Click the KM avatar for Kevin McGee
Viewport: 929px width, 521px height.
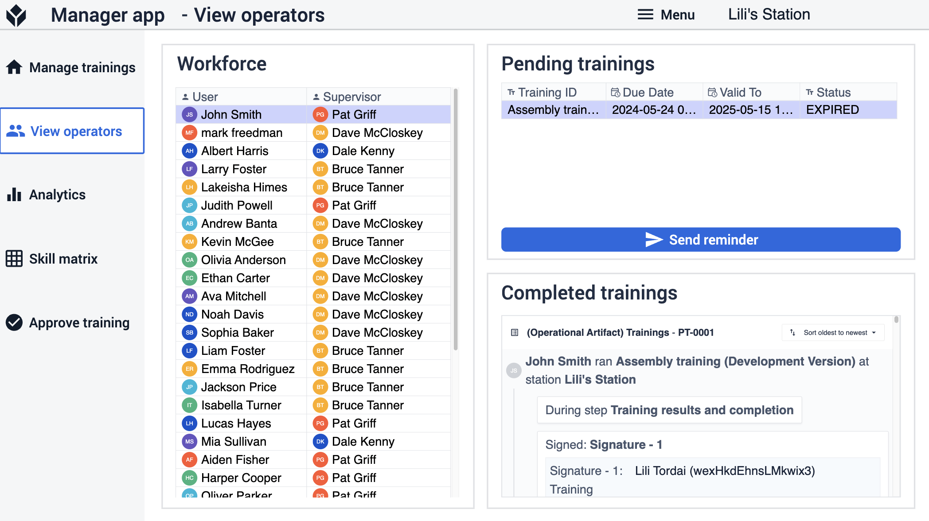coord(189,241)
